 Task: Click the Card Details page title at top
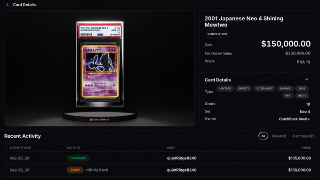[x=24, y=5]
